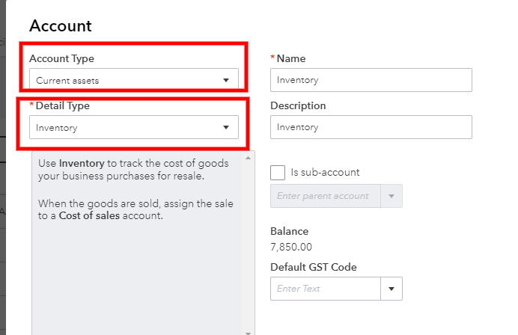Click the Default GST Code text box

click(325, 289)
